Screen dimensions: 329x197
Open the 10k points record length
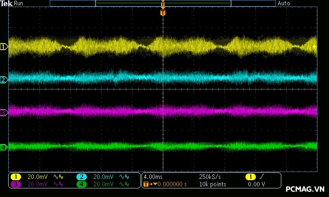point(212,184)
